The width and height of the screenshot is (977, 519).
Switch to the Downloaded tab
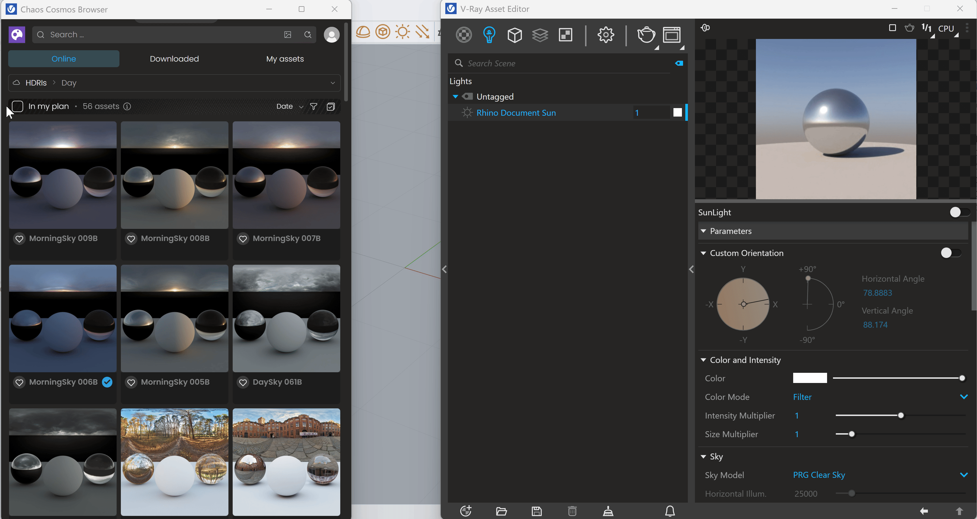pos(174,59)
